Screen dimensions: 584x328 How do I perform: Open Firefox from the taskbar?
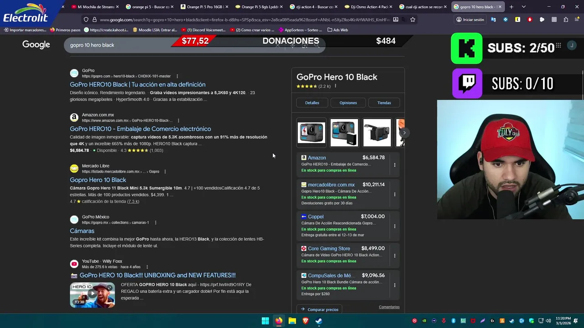(x=279, y=321)
